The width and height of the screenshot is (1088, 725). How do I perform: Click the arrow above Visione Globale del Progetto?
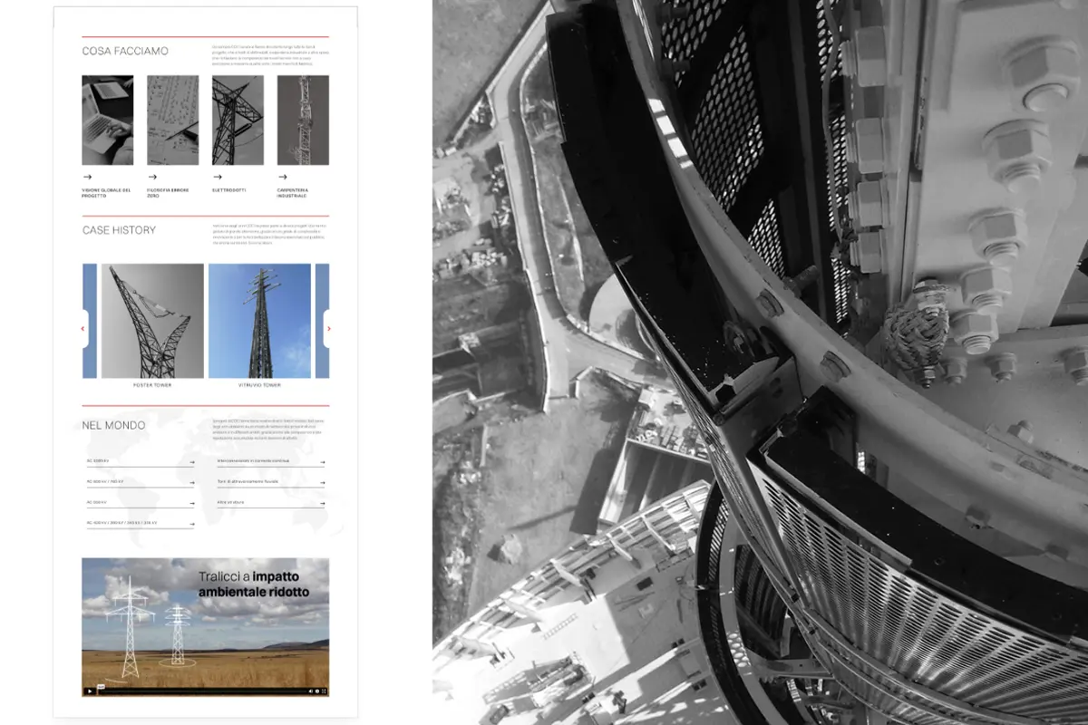(87, 177)
